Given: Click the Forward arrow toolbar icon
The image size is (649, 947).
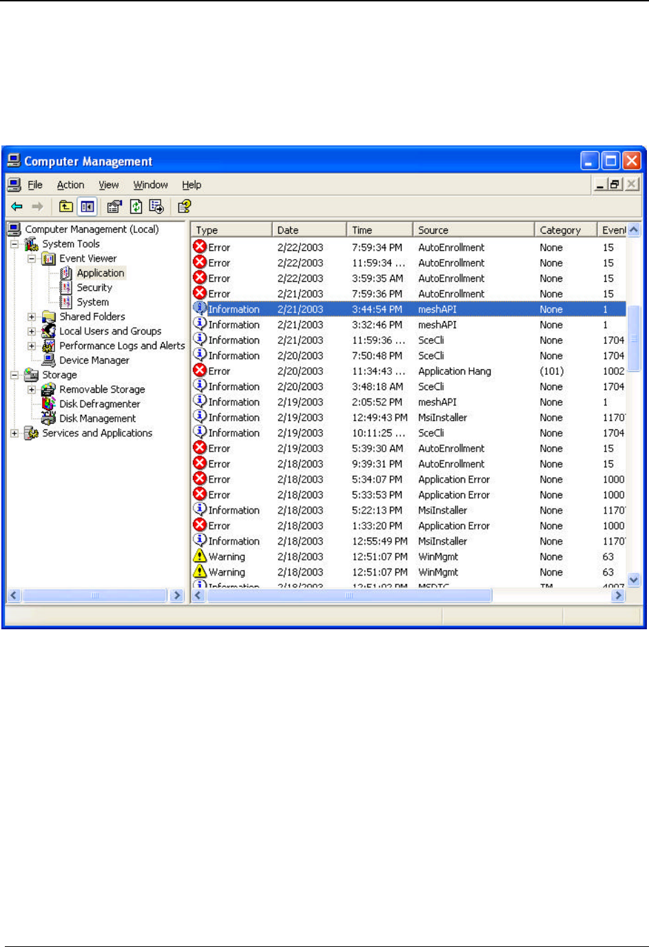Looking at the screenshot, I should coord(38,206).
